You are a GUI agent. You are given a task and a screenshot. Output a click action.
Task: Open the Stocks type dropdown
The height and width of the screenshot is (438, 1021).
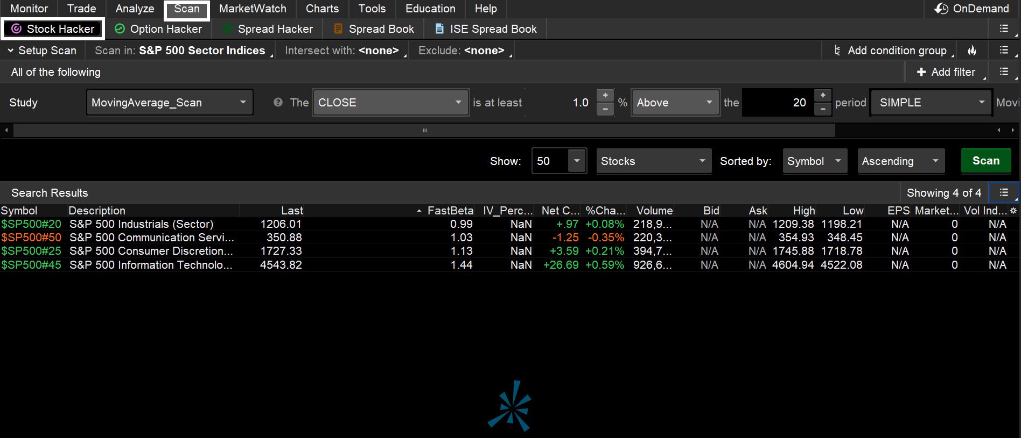[654, 161]
